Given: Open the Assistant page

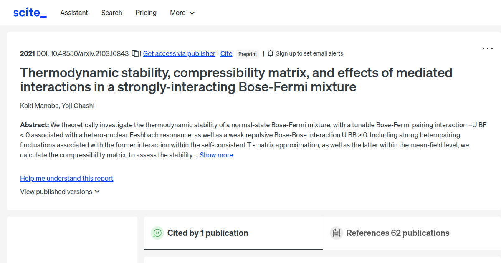Looking at the screenshot, I should click(x=74, y=13).
